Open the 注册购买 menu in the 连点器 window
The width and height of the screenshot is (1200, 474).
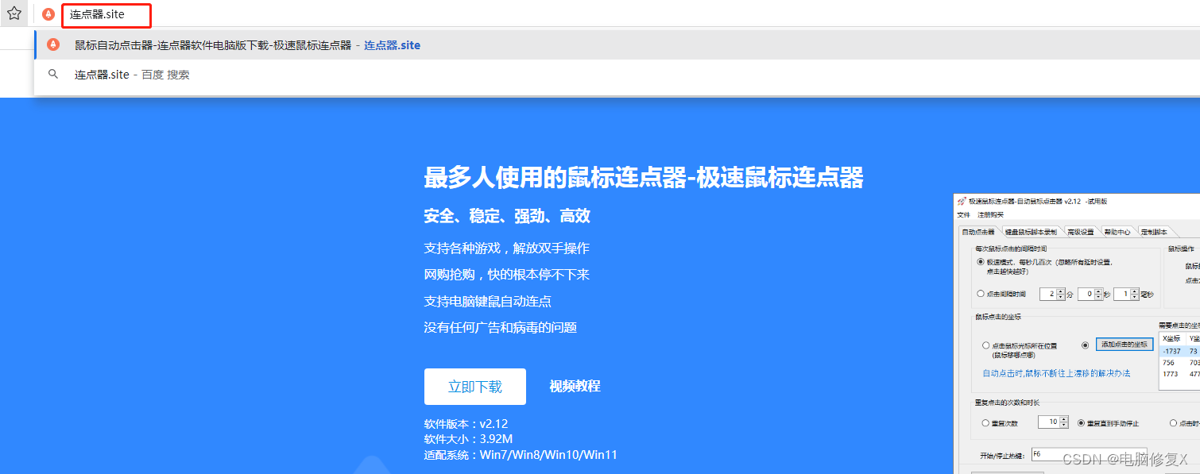point(990,214)
